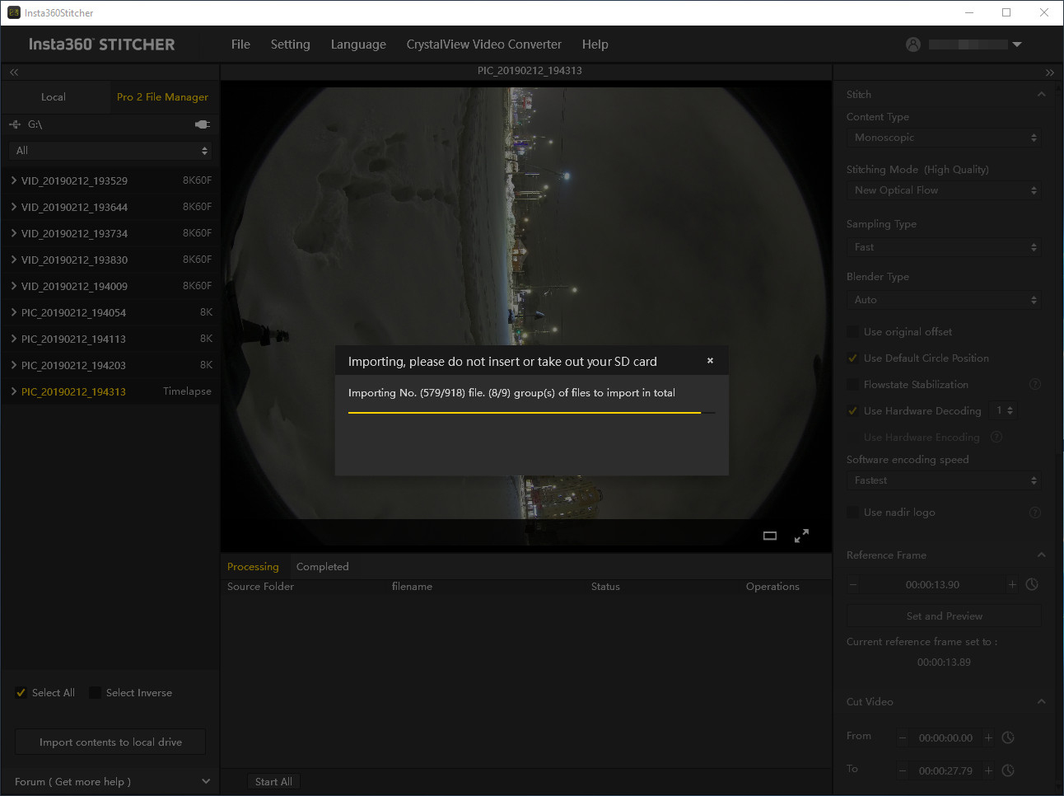
Task: Click the user account avatar icon
Action: point(913,44)
